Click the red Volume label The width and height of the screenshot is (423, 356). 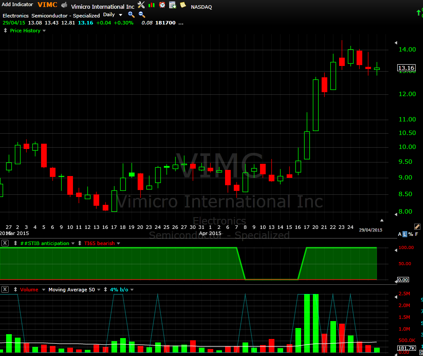[x=29, y=290]
